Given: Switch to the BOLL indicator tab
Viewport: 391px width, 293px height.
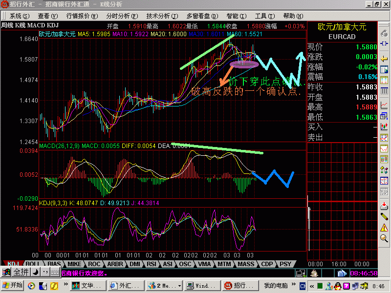Looking at the screenshot, I should [33, 264].
